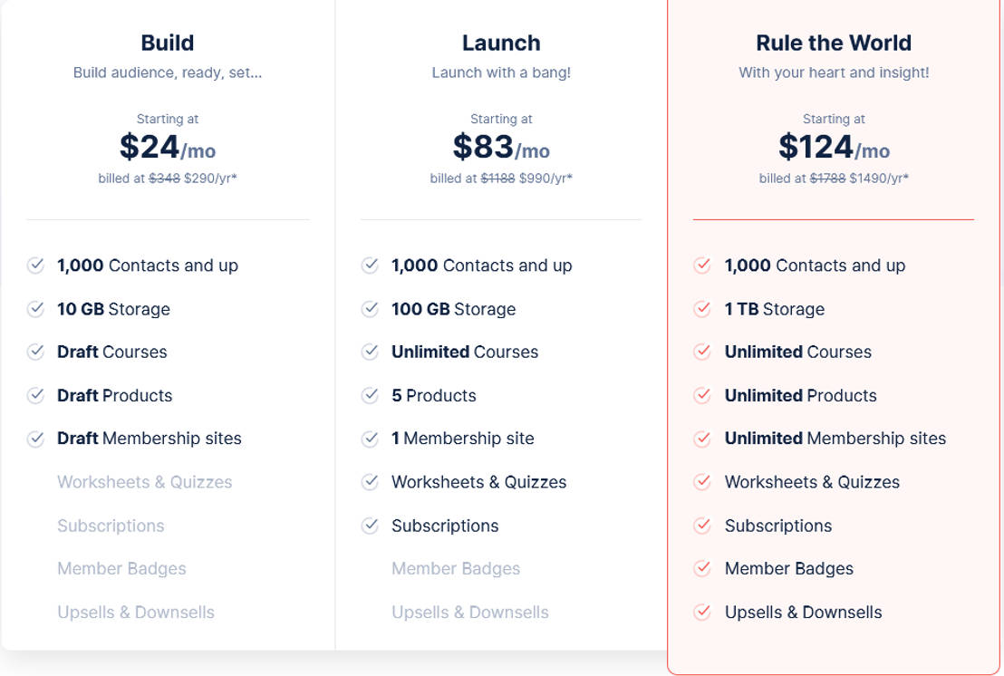Click 'billed at $348 $290/yr*' text
Image resolution: width=1004 pixels, height=676 pixels.
tap(168, 178)
